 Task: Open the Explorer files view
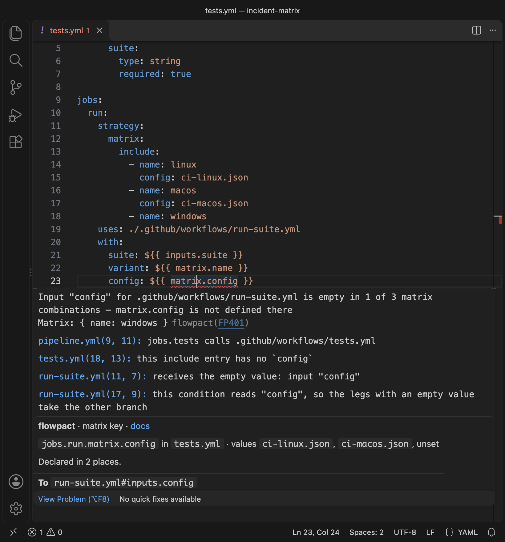tap(16, 33)
